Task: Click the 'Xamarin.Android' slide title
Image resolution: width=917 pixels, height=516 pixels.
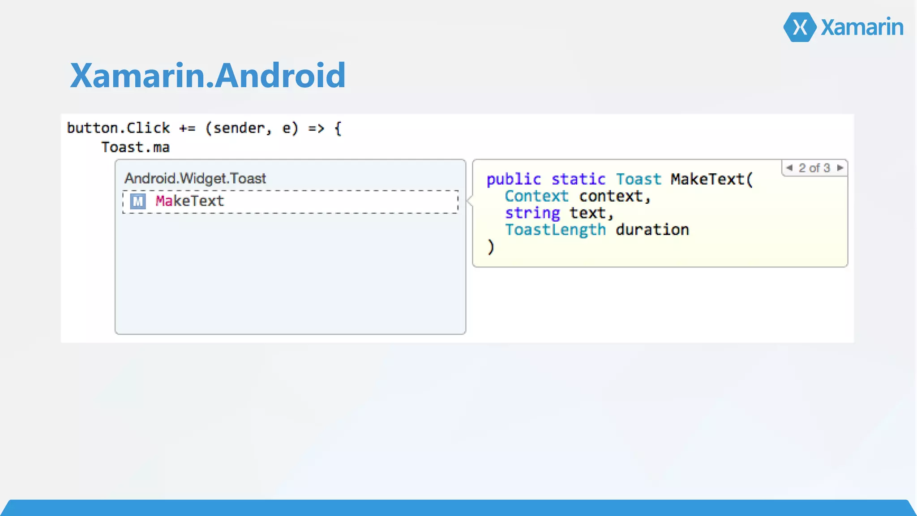Action: [x=208, y=75]
